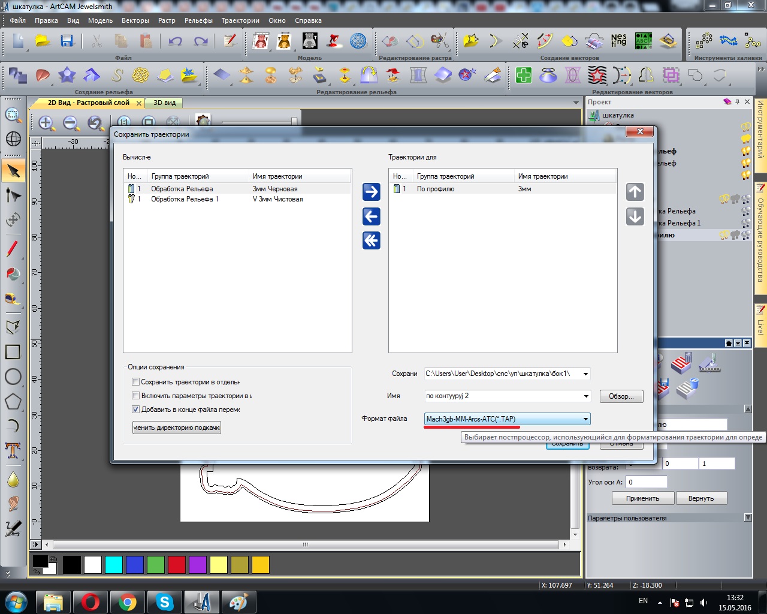Toggle the bold 'льеф' row light bulb
Image resolution: width=767 pixels, height=614 pixels.
pos(746,151)
